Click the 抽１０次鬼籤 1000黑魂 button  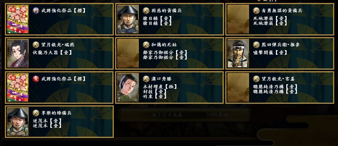point(185,115)
